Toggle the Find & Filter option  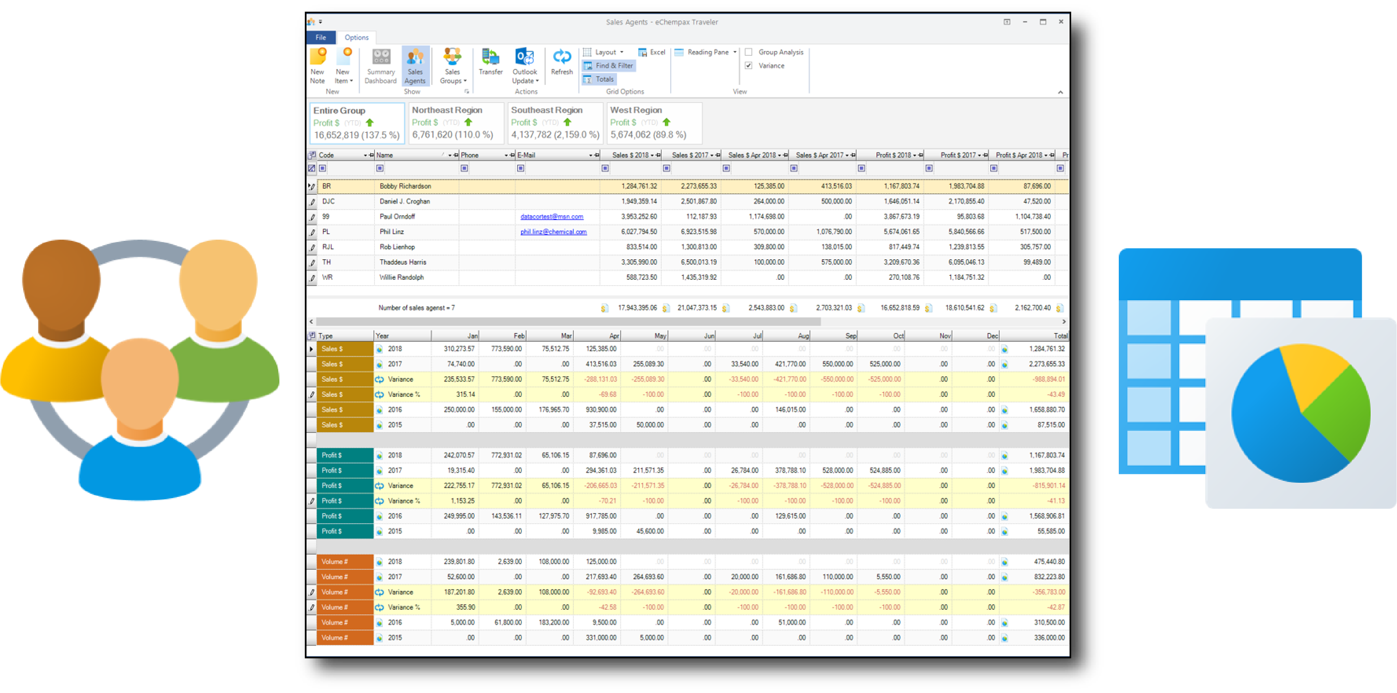point(608,66)
